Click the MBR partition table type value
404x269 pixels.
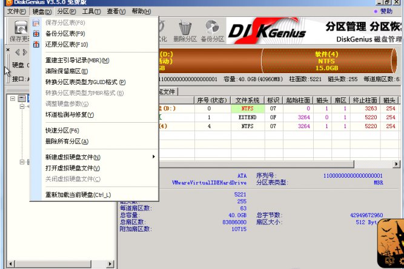pyautogui.click(x=378, y=183)
